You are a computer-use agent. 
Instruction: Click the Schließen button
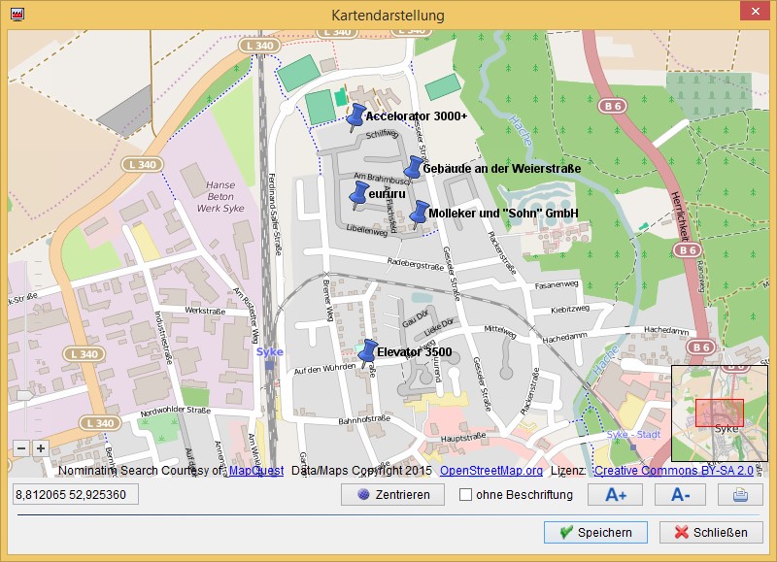pos(711,532)
